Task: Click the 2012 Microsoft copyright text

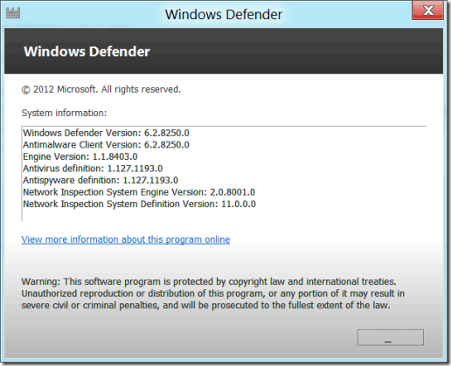Action: [101, 89]
